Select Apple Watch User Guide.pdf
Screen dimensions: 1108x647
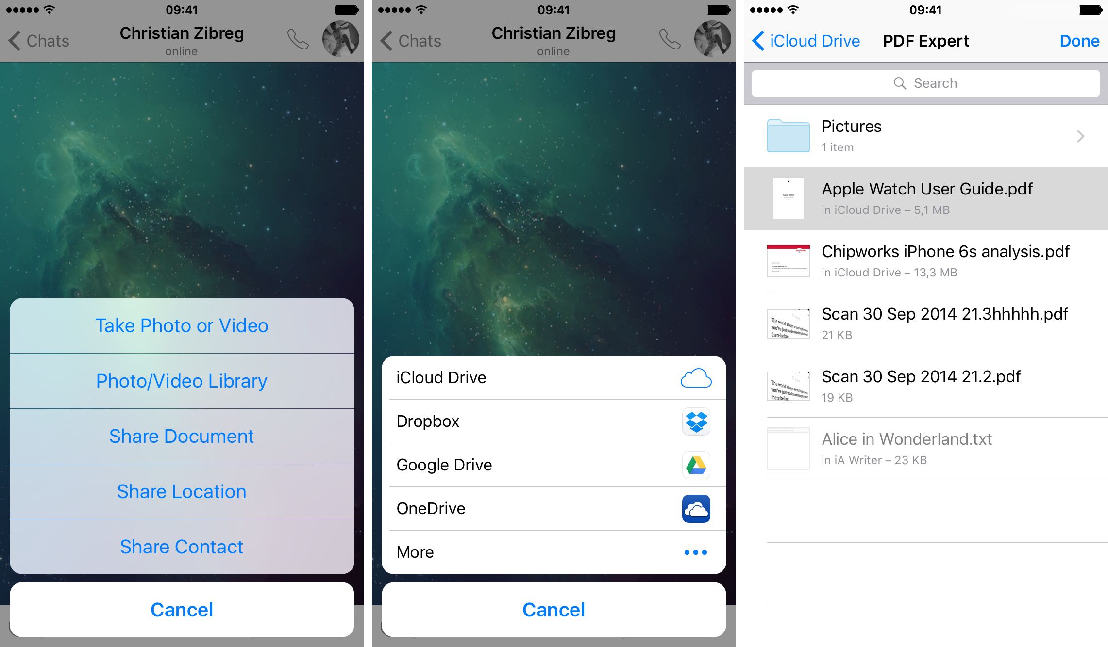(x=923, y=199)
